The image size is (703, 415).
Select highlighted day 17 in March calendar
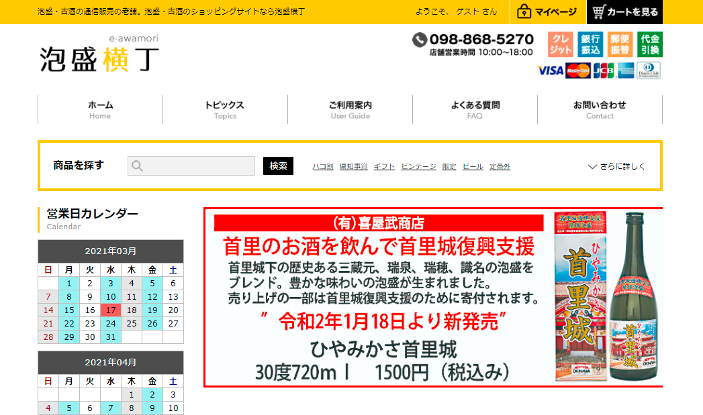point(111,310)
